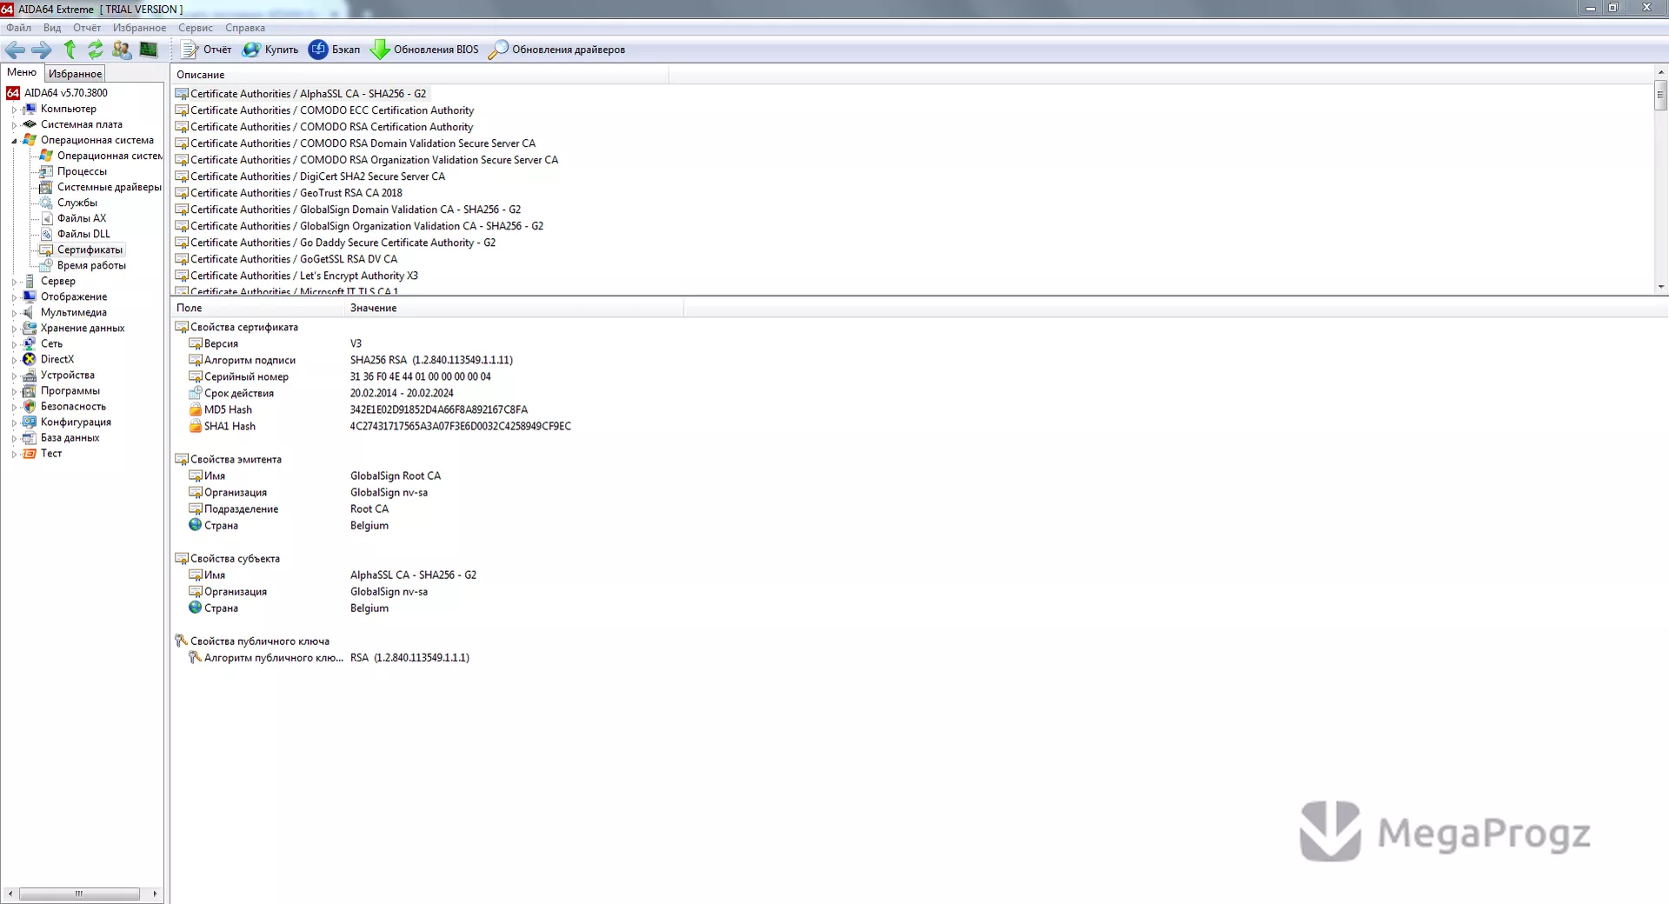Expand the Сеть tree node
Viewport: 1669px width, 904px height.
tap(14, 344)
